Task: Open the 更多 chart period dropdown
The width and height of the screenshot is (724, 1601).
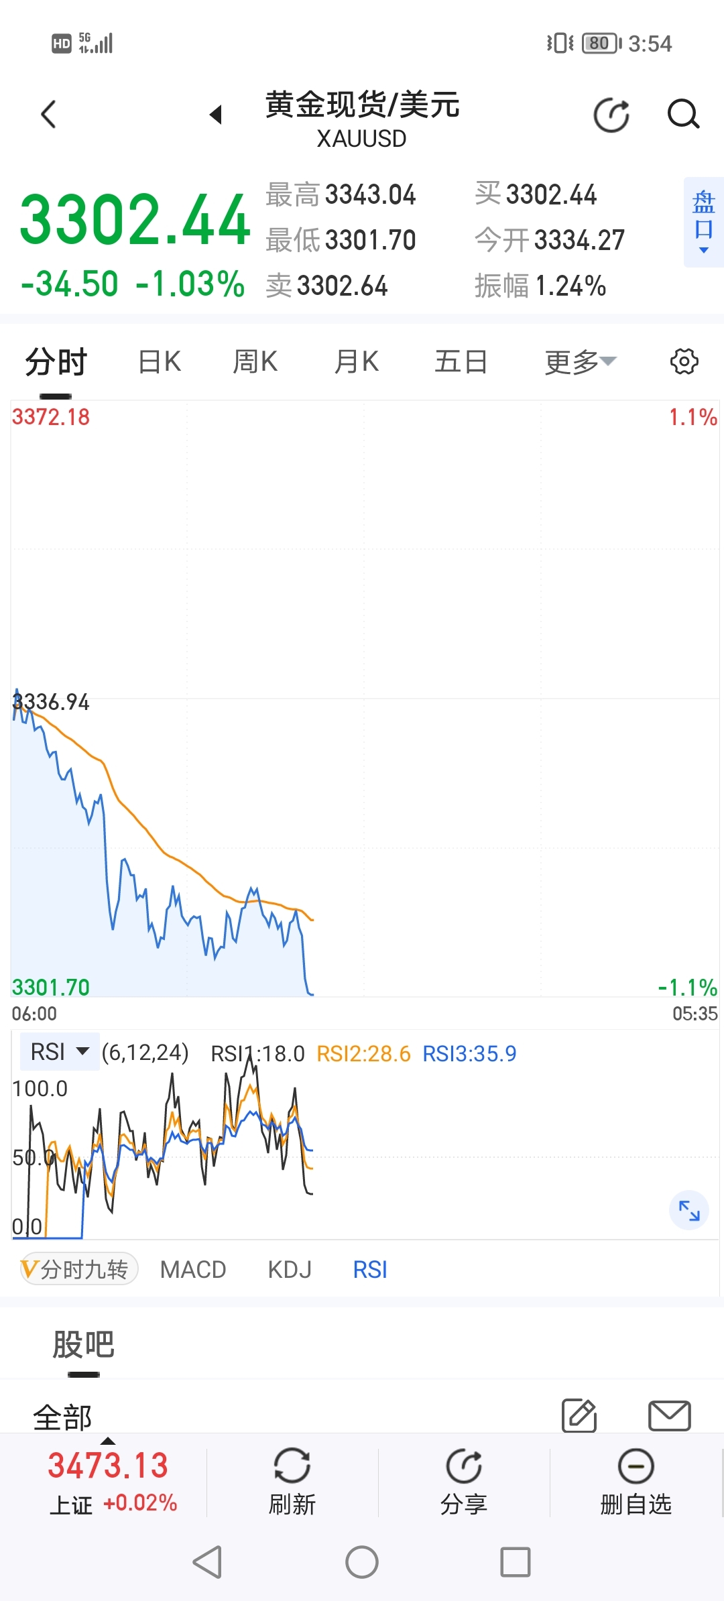Action: tap(580, 362)
